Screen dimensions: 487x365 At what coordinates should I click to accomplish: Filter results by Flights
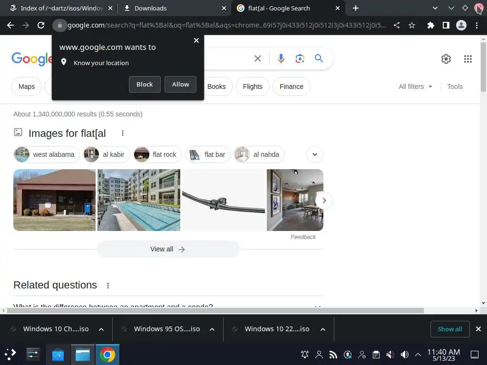pyautogui.click(x=253, y=86)
